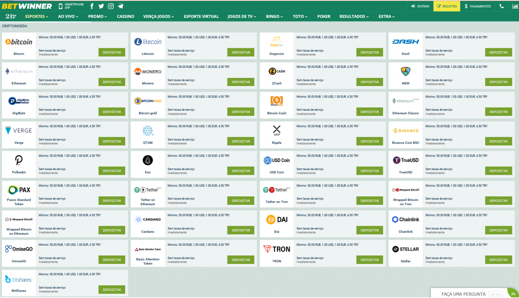Screen dimensions: 519x298
Task: Select the Eos logo
Action: point(148,160)
